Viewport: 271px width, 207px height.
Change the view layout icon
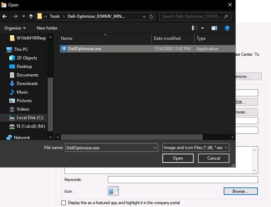195,28
